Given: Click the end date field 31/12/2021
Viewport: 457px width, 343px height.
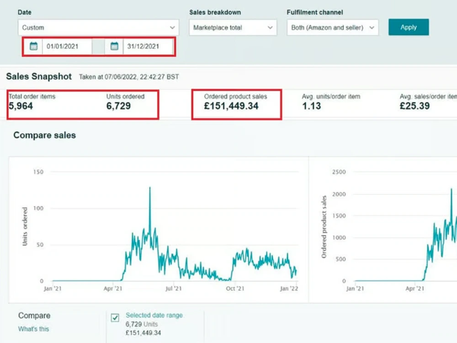Looking at the screenshot, I should pyautogui.click(x=148, y=46).
